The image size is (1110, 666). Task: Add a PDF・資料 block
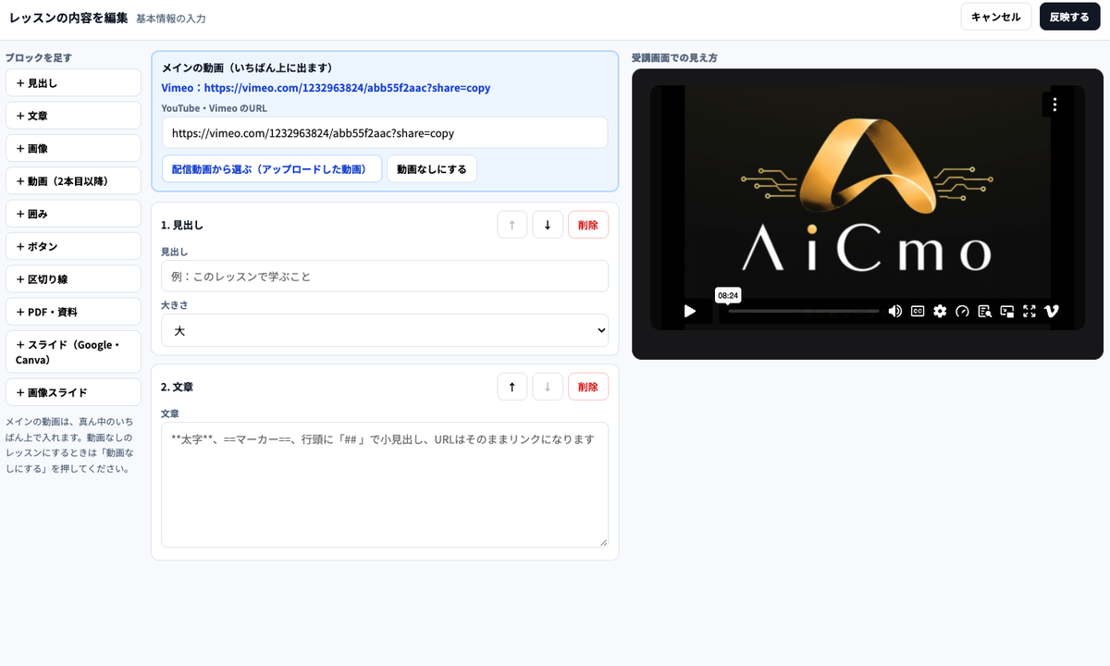pyautogui.click(x=73, y=312)
